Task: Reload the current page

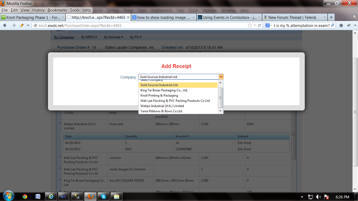Action: coord(259,25)
